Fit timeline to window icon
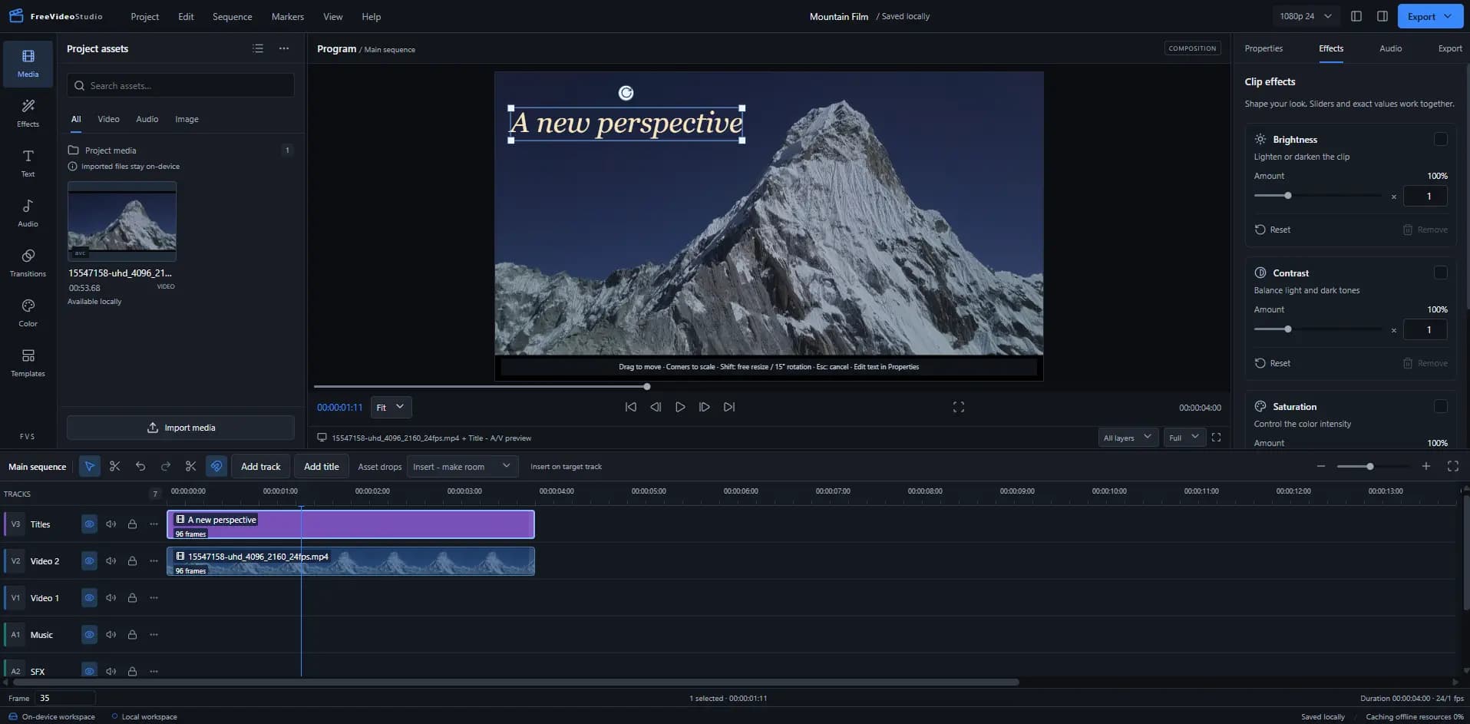1470x724 pixels. coord(1453,466)
